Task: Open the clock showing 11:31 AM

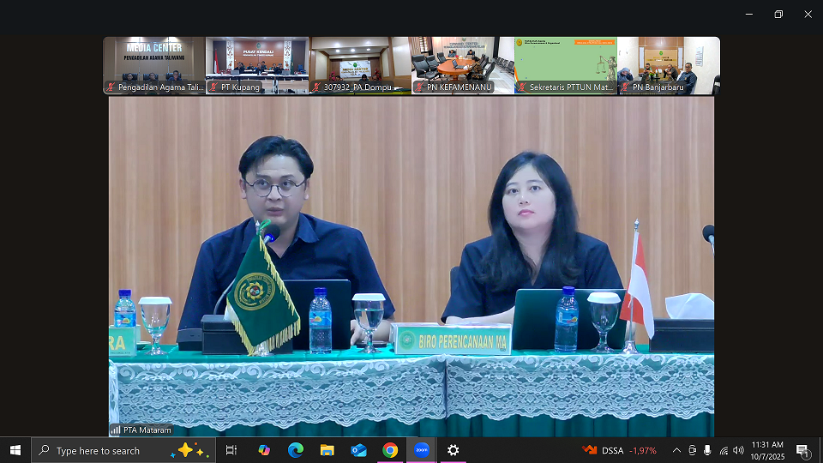Action: tap(766, 450)
